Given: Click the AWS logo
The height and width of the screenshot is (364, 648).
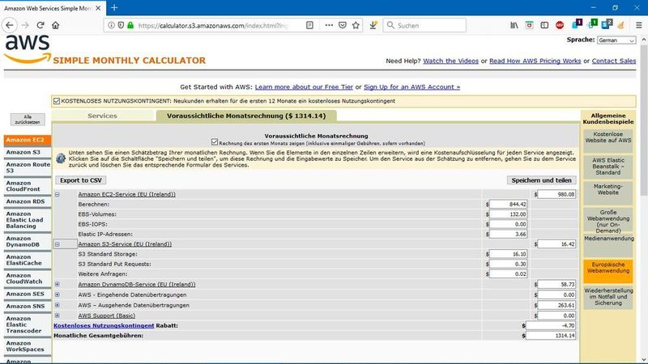Looking at the screenshot, I should pos(28,49).
